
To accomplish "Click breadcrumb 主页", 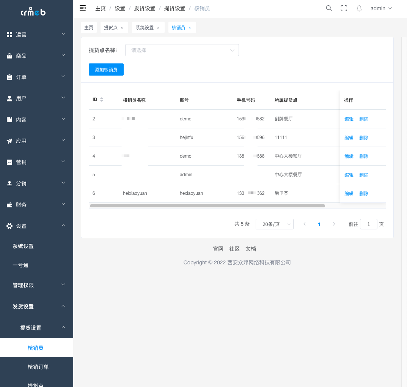I will point(101,9).
